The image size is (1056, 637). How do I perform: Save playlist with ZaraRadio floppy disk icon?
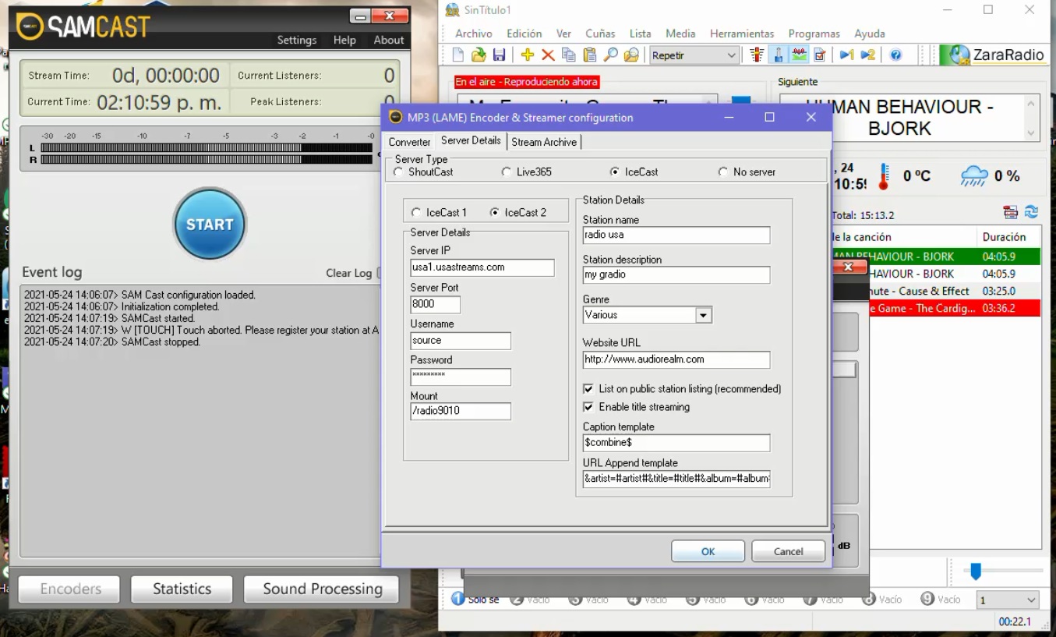[x=499, y=55]
